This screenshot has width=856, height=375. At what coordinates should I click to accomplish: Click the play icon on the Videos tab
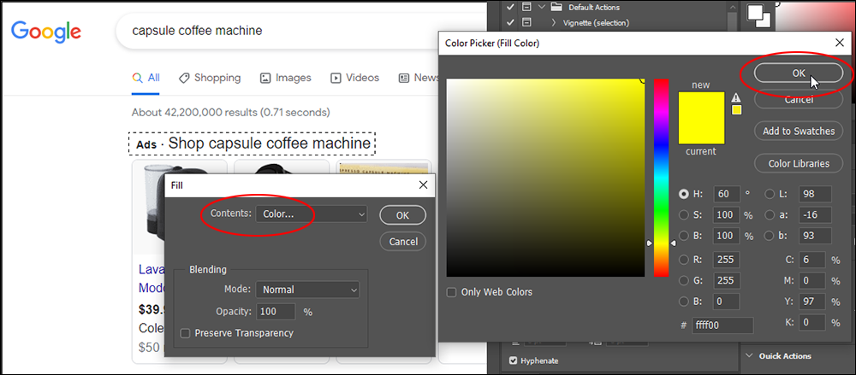(x=336, y=78)
